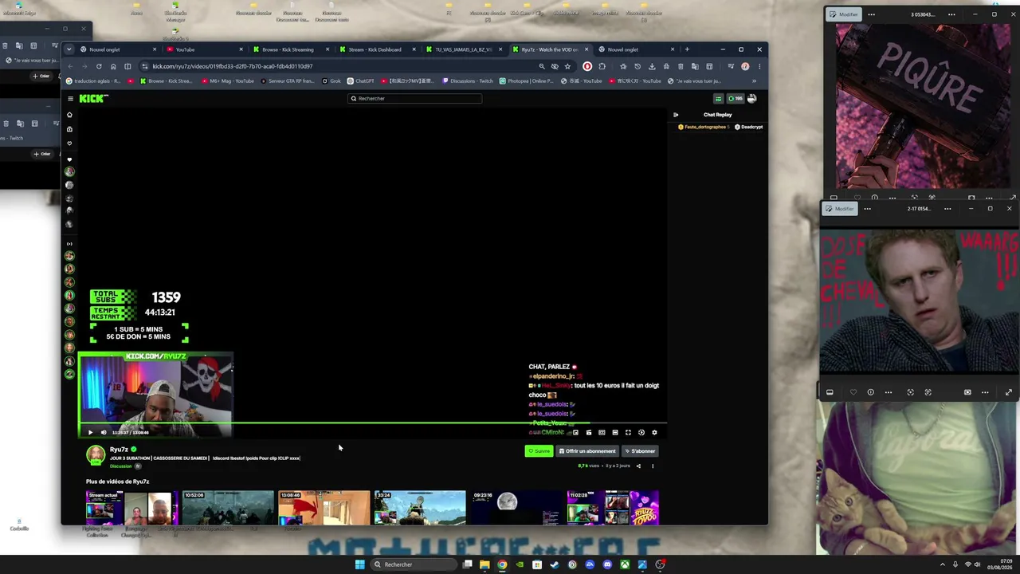Enter fullscreen in the video player
This screenshot has width=1020, height=574.
pos(628,432)
